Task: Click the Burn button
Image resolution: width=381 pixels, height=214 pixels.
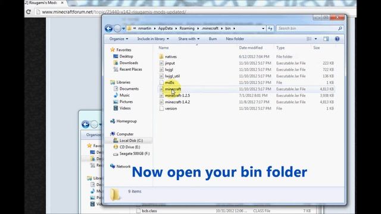Action: pyautogui.click(x=213, y=39)
